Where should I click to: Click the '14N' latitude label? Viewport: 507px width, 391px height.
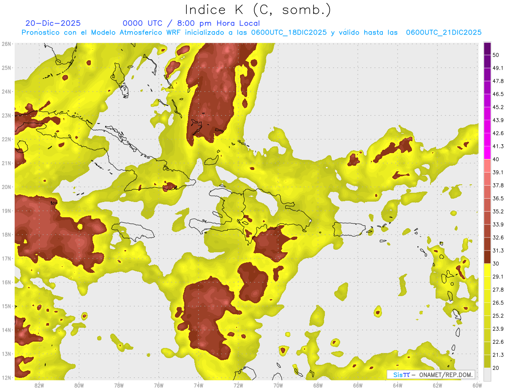click(6, 330)
